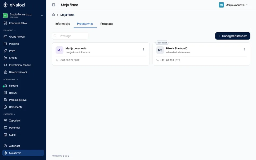Open the Računi icon in sidebar
Viewport: 256px width, 160px height.
coord(5,93)
